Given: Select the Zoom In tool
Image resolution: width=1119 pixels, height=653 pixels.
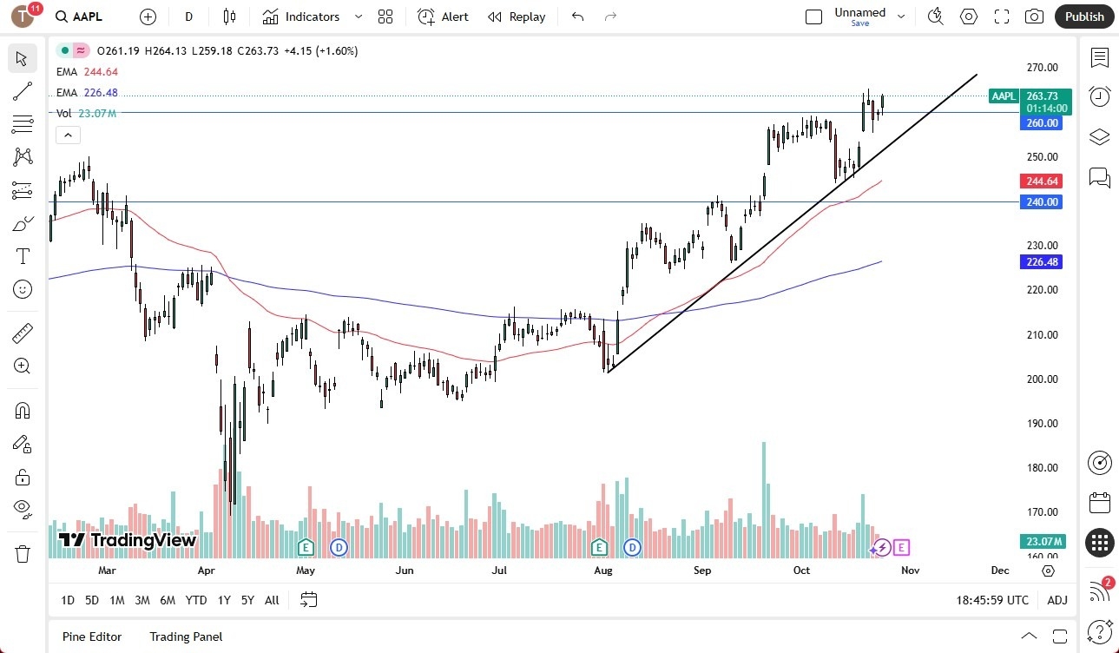Looking at the screenshot, I should 22,366.
